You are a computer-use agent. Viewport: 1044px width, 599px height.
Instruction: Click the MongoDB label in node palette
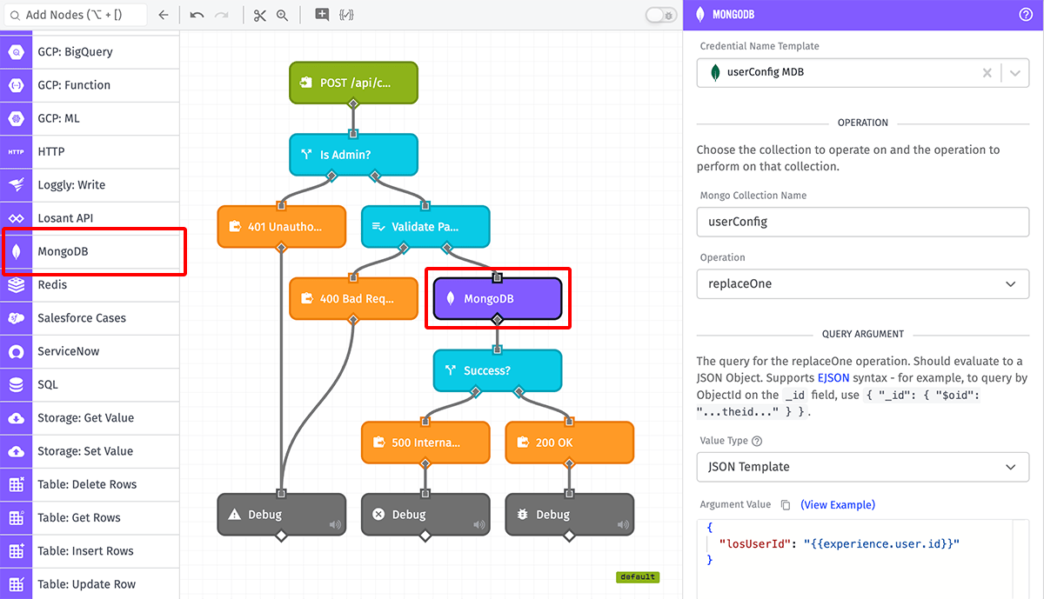click(63, 252)
